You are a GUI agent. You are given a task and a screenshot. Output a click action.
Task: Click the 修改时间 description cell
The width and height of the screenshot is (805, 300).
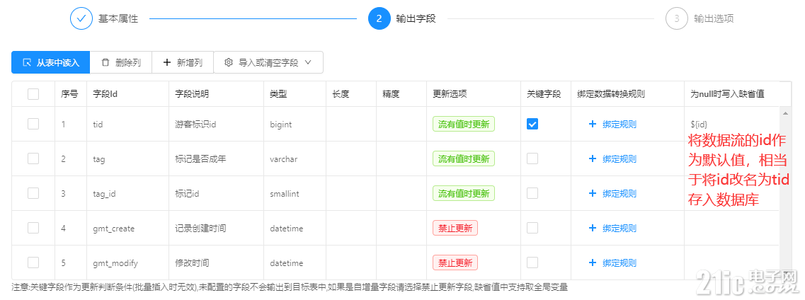coord(216,262)
